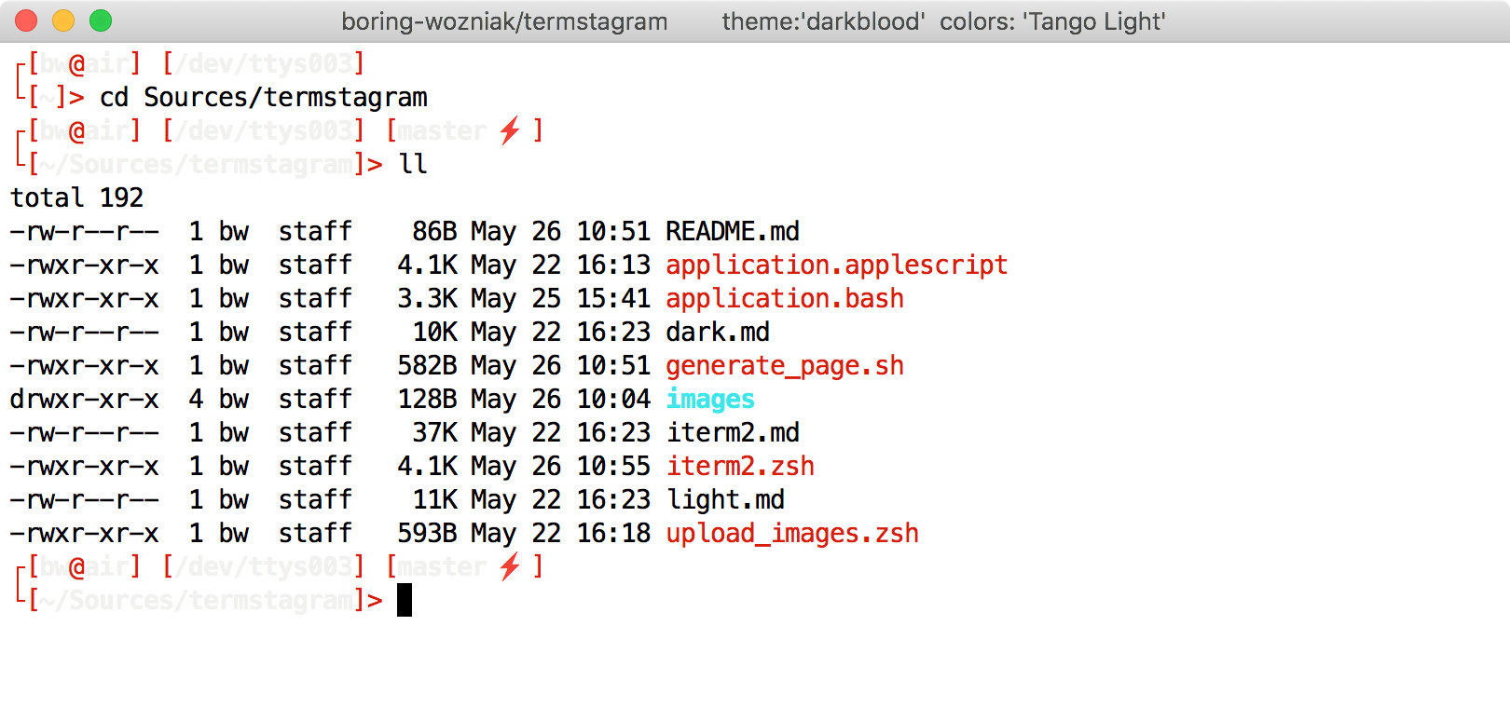Screen dimensions: 1510x721
Task: Click the application.bash file name
Action: (784, 298)
